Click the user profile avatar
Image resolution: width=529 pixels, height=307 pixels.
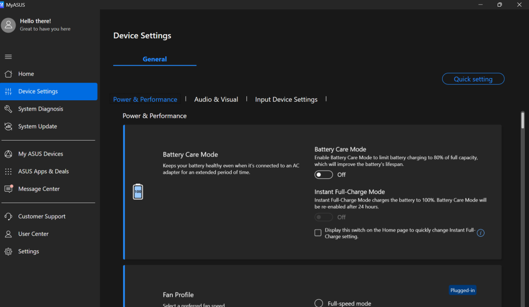pyautogui.click(x=8, y=25)
